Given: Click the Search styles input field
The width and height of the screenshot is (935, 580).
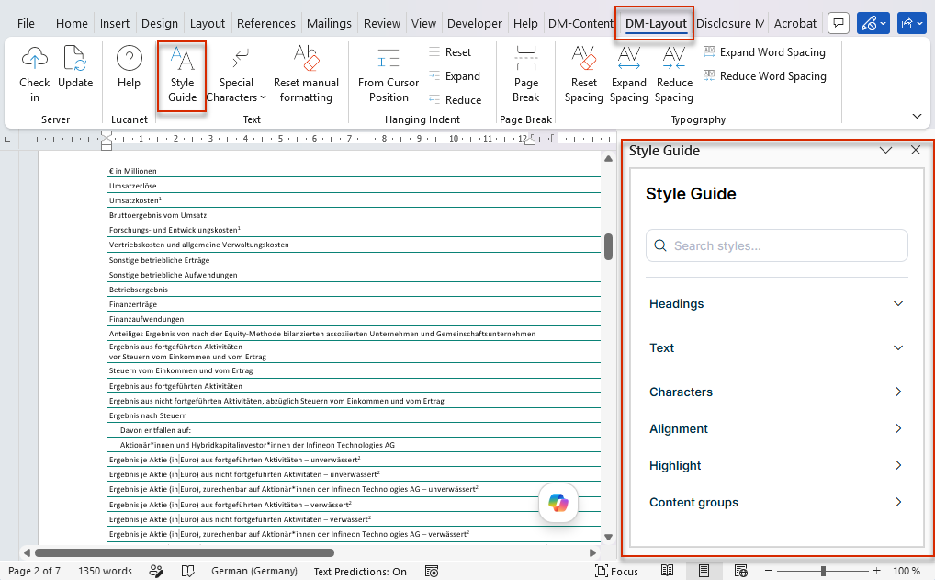Looking at the screenshot, I should tap(776, 245).
